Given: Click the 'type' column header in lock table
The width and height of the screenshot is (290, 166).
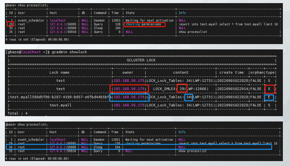Looking at the screenshot, I should point(270,73).
